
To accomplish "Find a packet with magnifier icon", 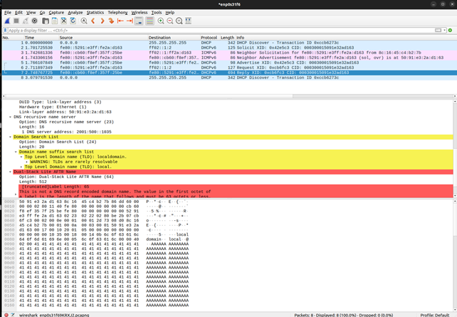I will (84, 21).
